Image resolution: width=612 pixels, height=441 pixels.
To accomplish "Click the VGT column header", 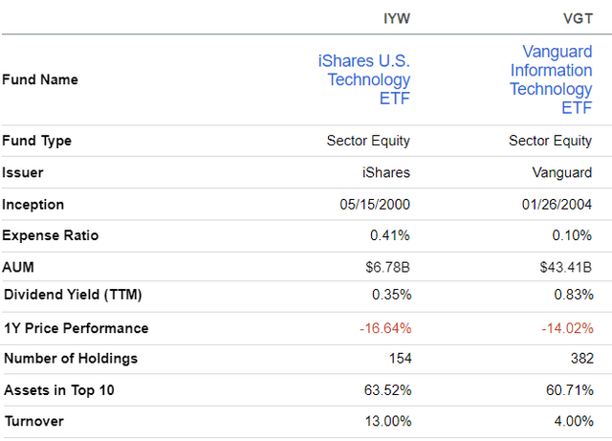I will coord(577,16).
